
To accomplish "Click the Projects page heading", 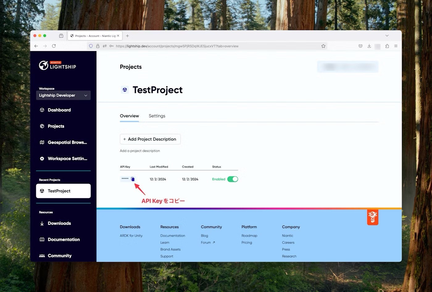I will tap(131, 67).
